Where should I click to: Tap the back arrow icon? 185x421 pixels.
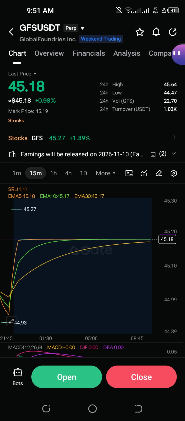coord(11,32)
